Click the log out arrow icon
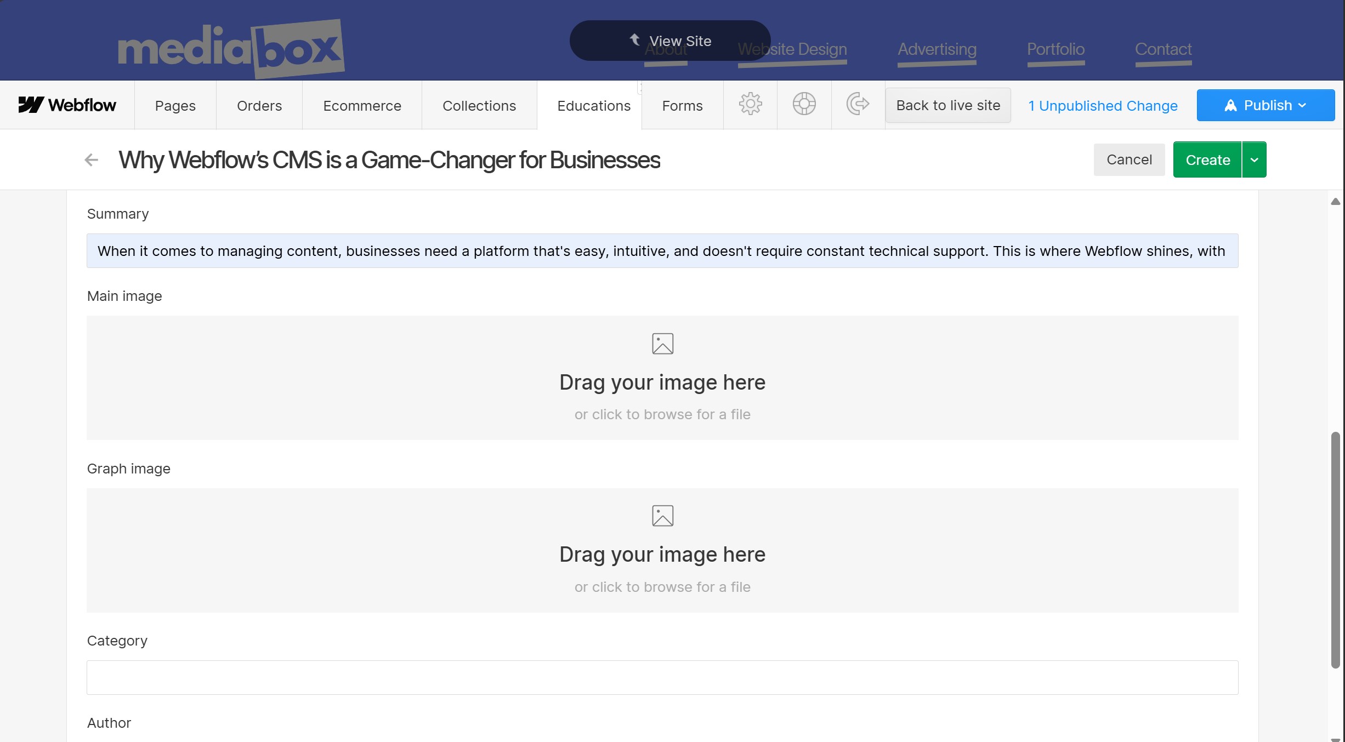1345x742 pixels. coord(858,104)
